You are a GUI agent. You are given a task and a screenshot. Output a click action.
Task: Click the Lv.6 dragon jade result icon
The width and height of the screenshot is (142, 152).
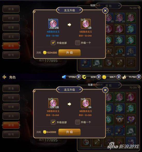coord(86,103)
